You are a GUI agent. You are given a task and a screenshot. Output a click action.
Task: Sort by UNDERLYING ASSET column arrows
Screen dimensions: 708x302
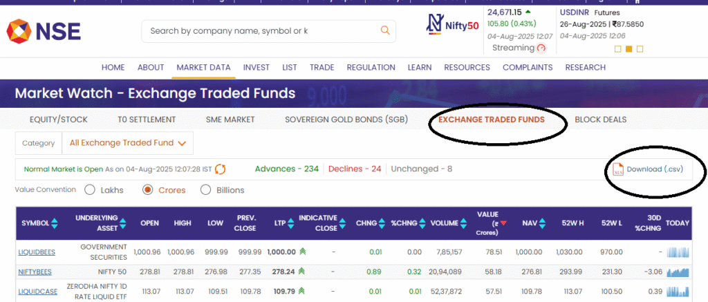[123, 223]
